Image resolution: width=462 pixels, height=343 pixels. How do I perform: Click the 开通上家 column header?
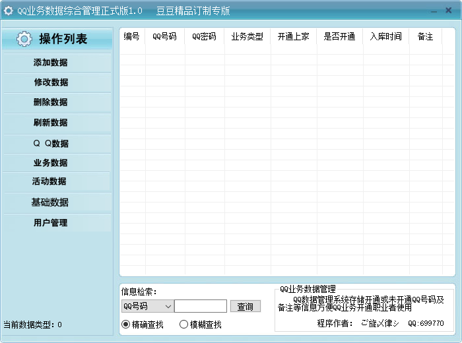294,36
